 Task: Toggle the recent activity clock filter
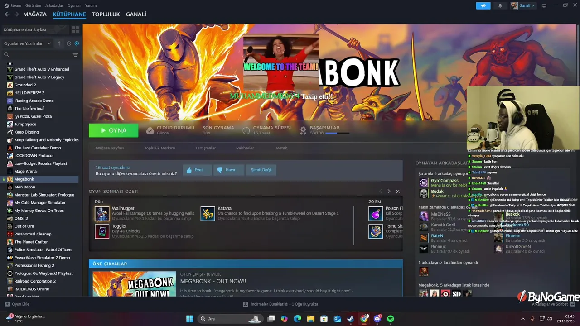[x=69, y=43]
